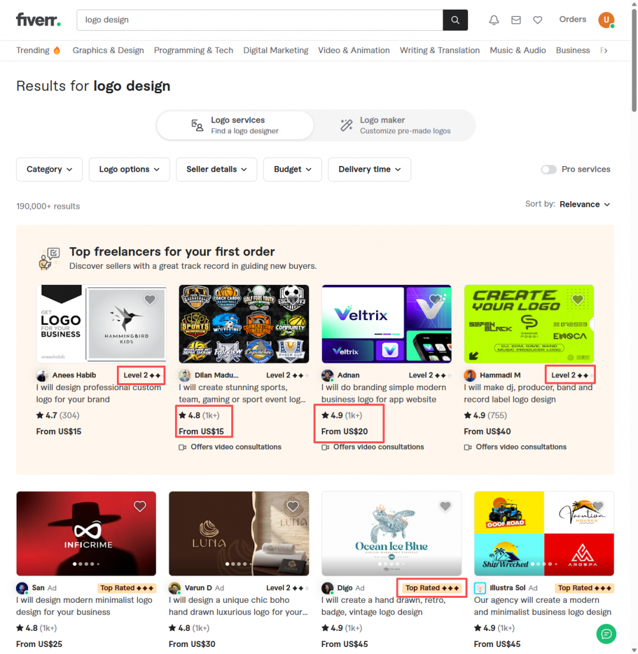Image resolution: width=638 pixels, height=654 pixels.
Task: Open gig 'design professional custom logo'
Action: point(98,393)
